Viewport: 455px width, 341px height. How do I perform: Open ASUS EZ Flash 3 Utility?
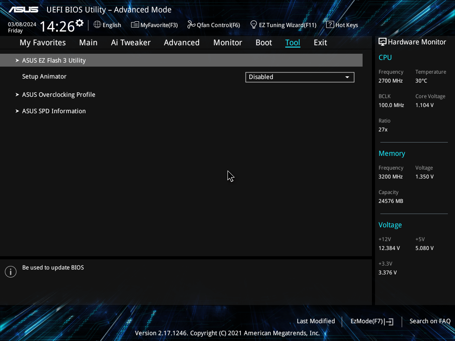pyautogui.click(x=181, y=60)
